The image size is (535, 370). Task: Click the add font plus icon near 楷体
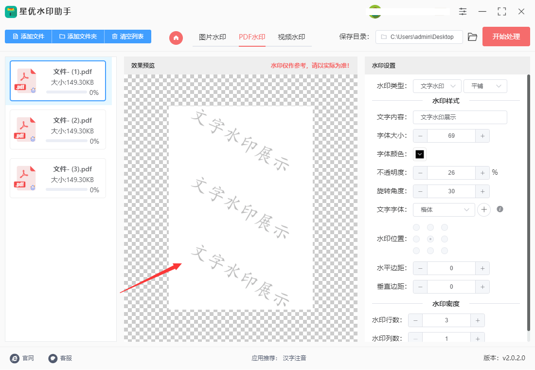[x=484, y=209]
